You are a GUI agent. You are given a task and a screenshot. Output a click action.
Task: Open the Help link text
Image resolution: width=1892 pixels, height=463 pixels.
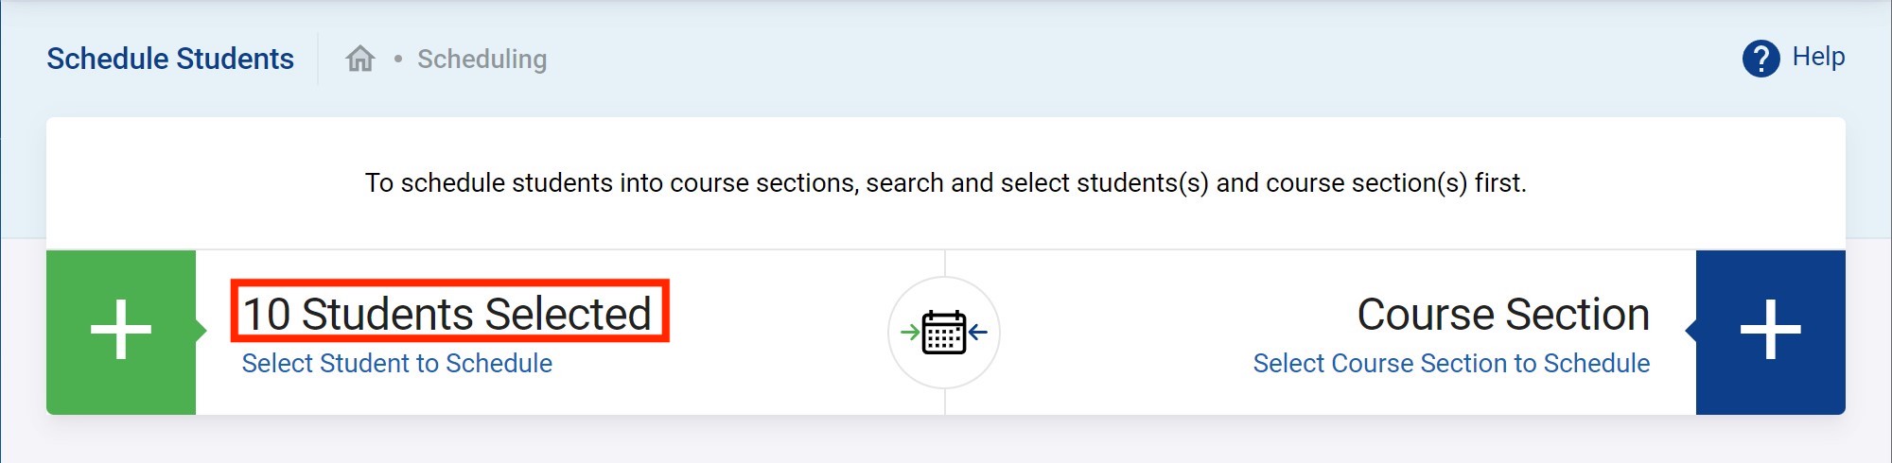[x=1818, y=57]
